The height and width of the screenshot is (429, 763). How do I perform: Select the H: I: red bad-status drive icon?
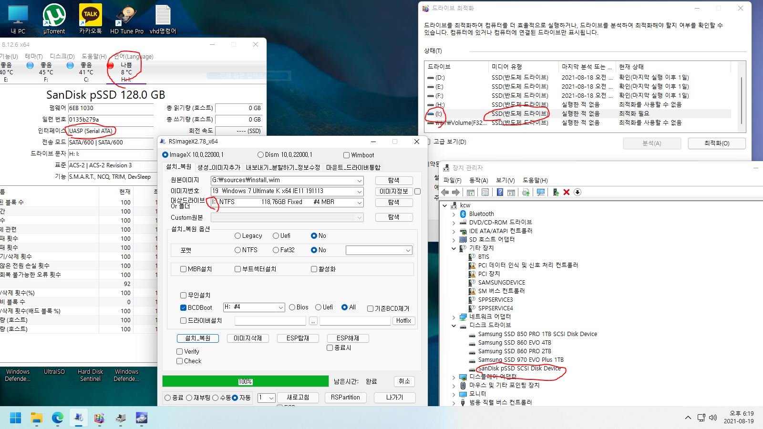[x=111, y=65]
